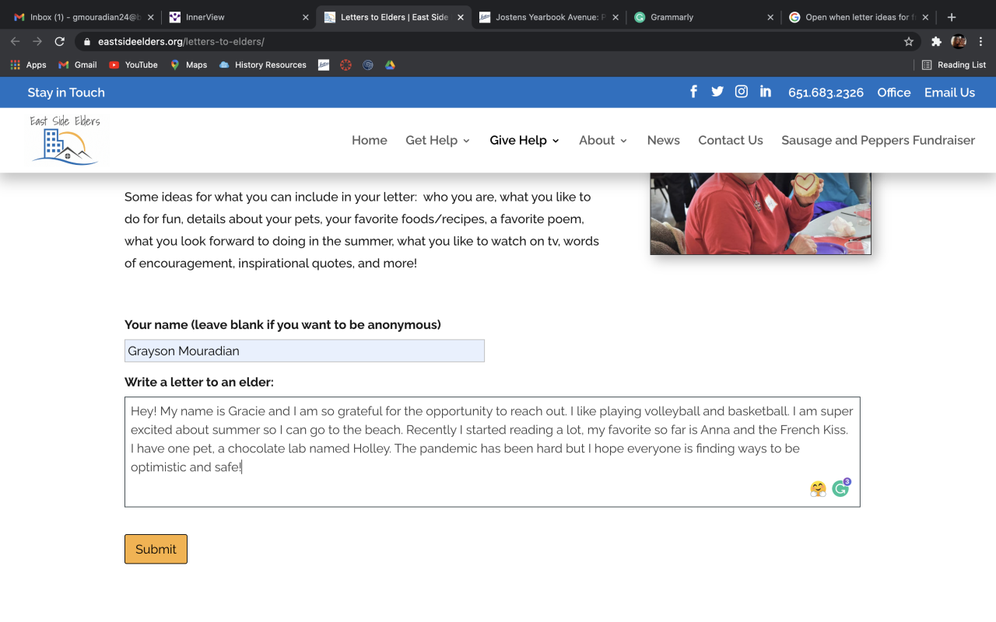Open the blue spiral bookmark icon
The image size is (996, 622).
[368, 65]
